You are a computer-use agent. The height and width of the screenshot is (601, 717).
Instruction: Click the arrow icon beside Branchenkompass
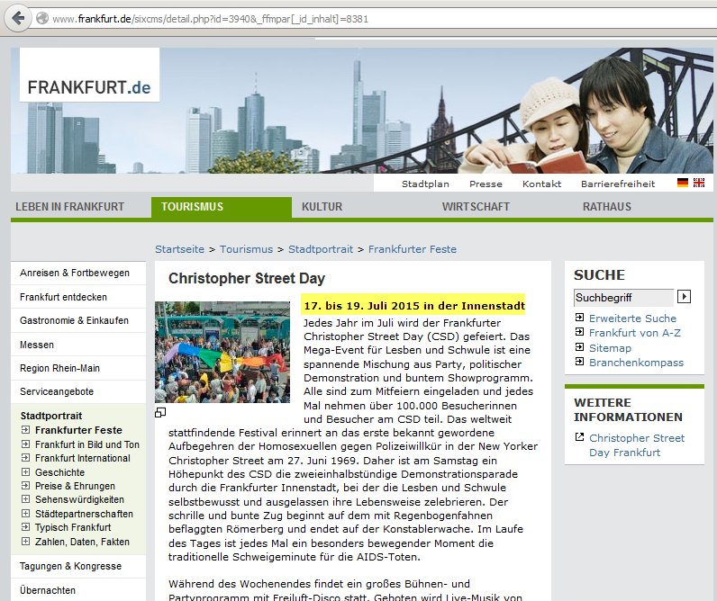pos(578,363)
